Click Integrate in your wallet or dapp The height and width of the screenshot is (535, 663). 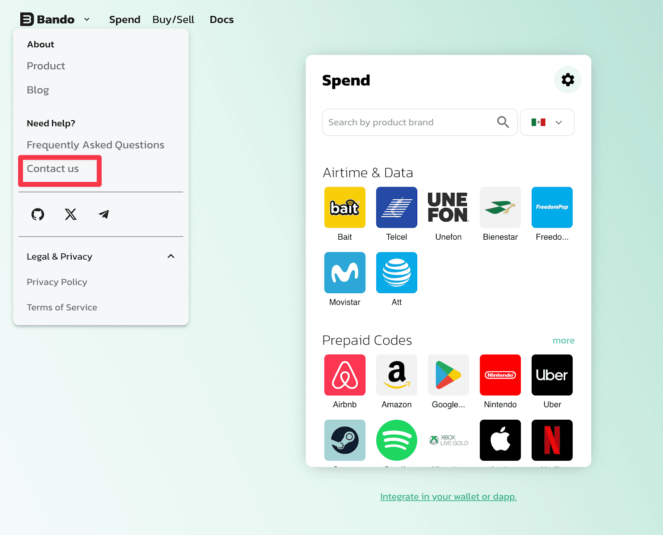pyautogui.click(x=448, y=496)
